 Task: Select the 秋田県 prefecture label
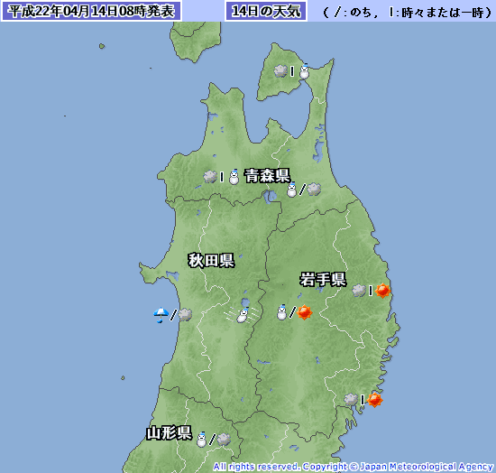pos(211,261)
